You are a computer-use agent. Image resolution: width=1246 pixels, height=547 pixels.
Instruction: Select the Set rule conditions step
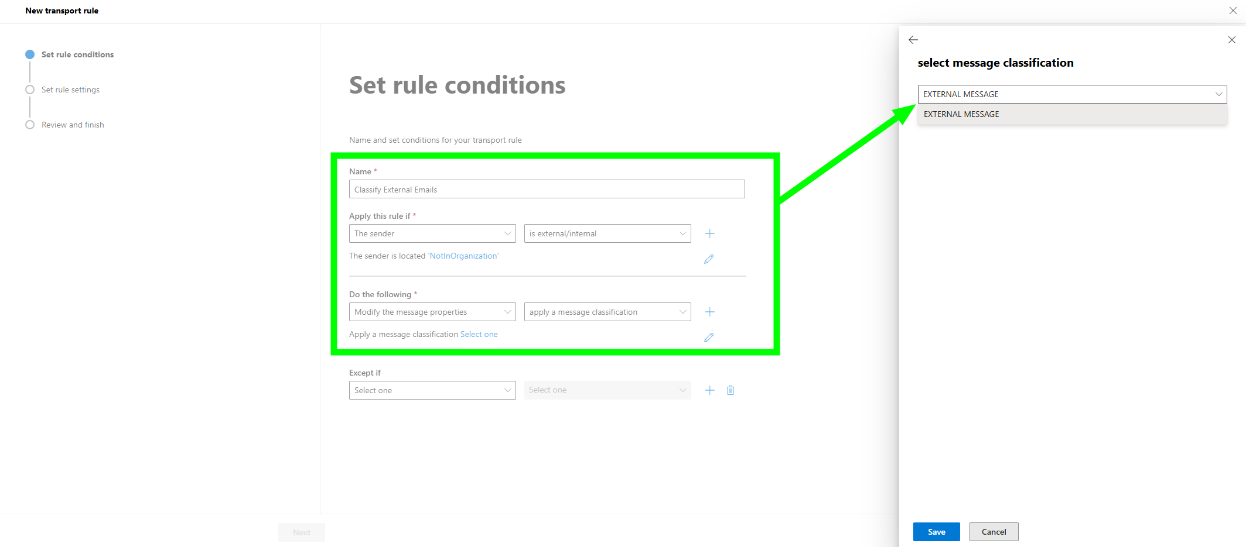click(x=77, y=54)
